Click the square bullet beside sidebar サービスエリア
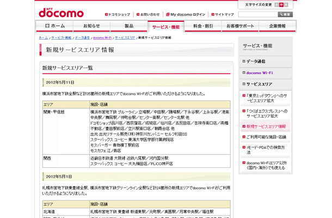This screenshot has width=332, height=218. click(244, 84)
